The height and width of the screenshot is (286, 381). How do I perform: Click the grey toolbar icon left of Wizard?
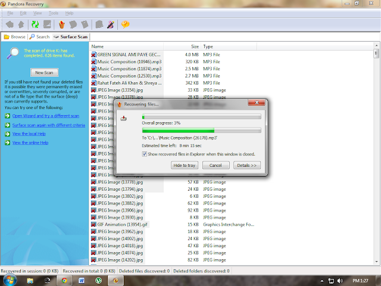click(x=99, y=24)
